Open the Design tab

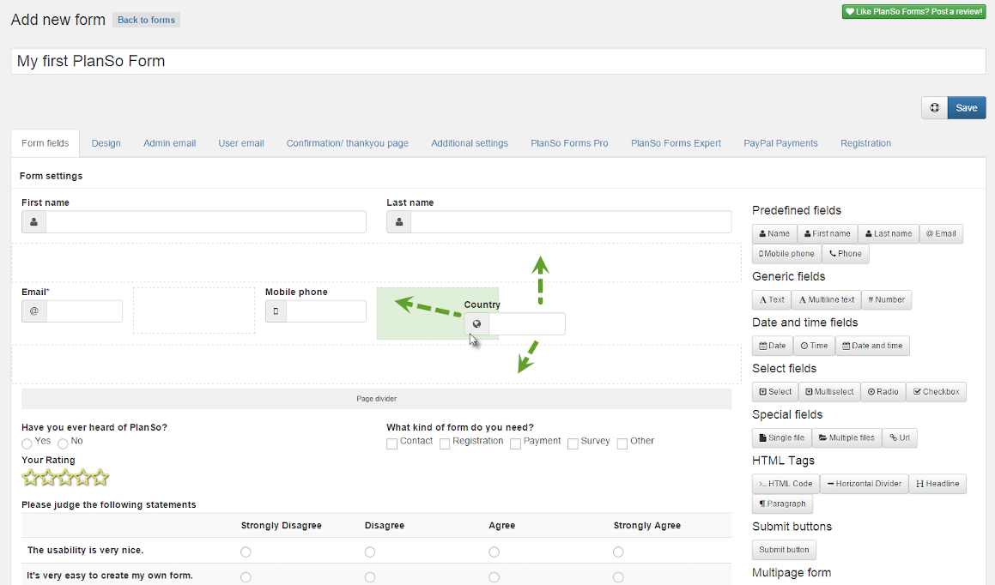(x=106, y=143)
